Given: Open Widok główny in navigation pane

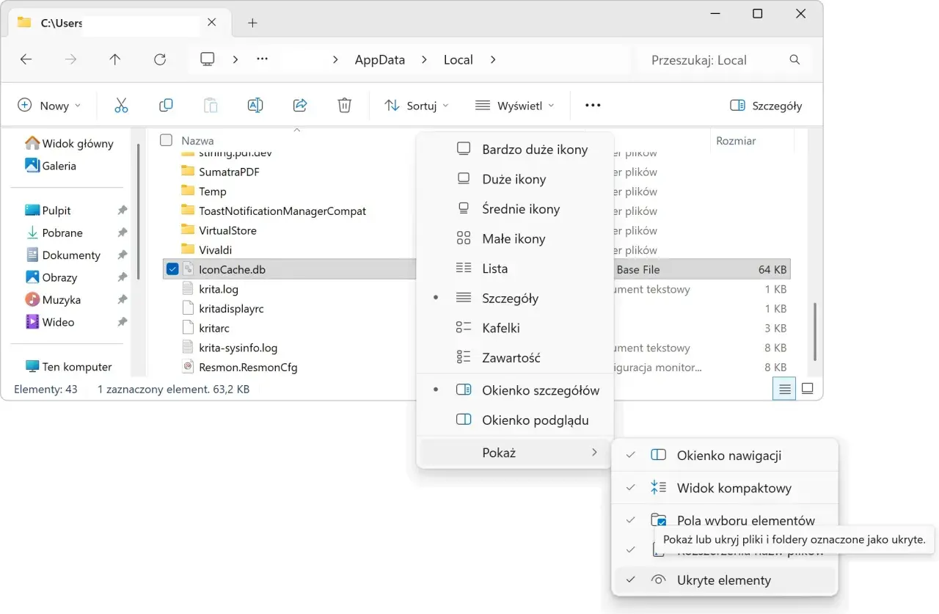Looking at the screenshot, I should coord(70,143).
